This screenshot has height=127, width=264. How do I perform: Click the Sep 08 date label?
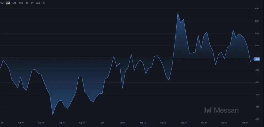pos(122,123)
